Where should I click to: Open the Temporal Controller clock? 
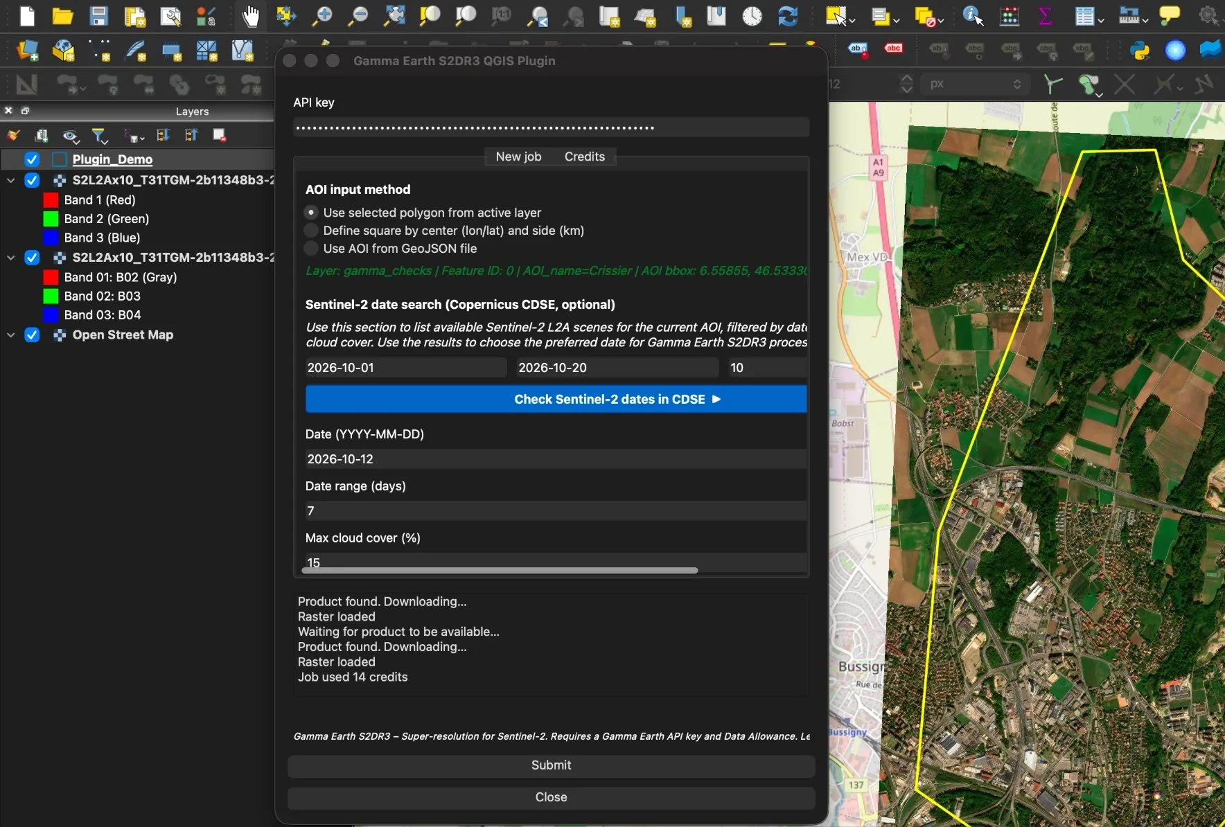pyautogui.click(x=752, y=15)
